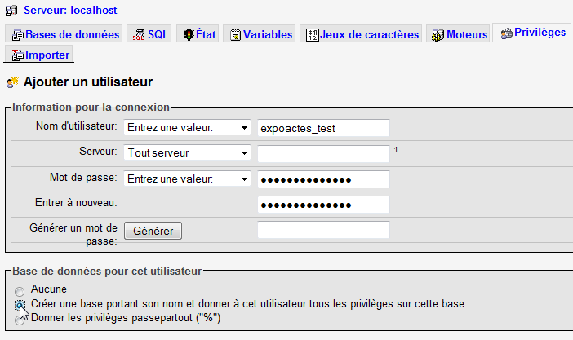This screenshot has width=573, height=340.
Task: Select the Aucune radio option
Action: click(x=20, y=290)
